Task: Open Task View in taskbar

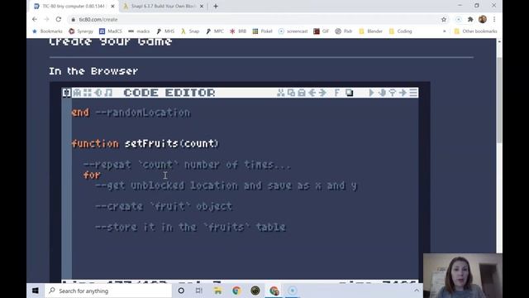Action: point(199,291)
